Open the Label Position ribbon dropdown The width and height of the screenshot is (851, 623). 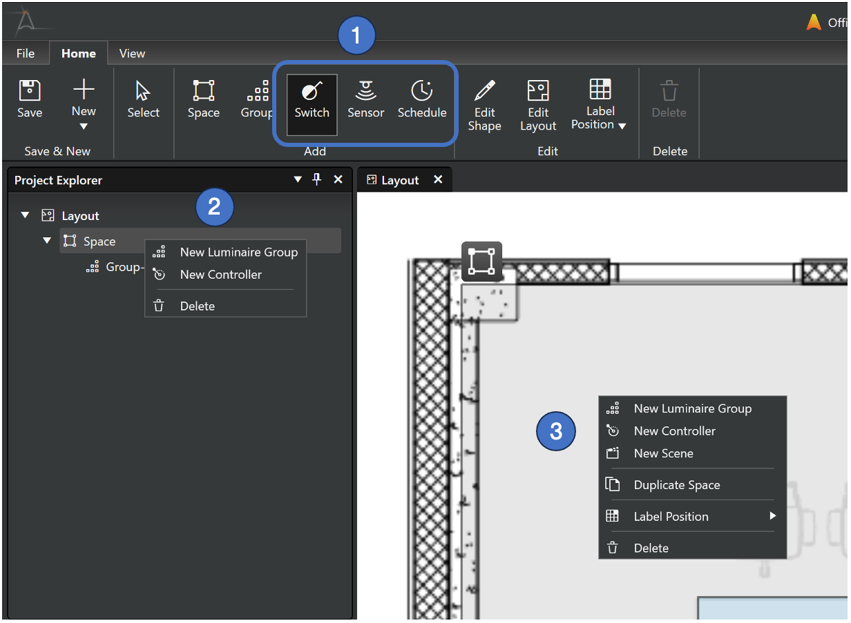click(x=600, y=105)
